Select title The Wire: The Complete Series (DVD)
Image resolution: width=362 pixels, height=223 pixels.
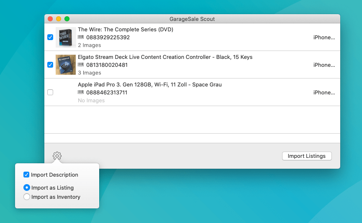126,30
